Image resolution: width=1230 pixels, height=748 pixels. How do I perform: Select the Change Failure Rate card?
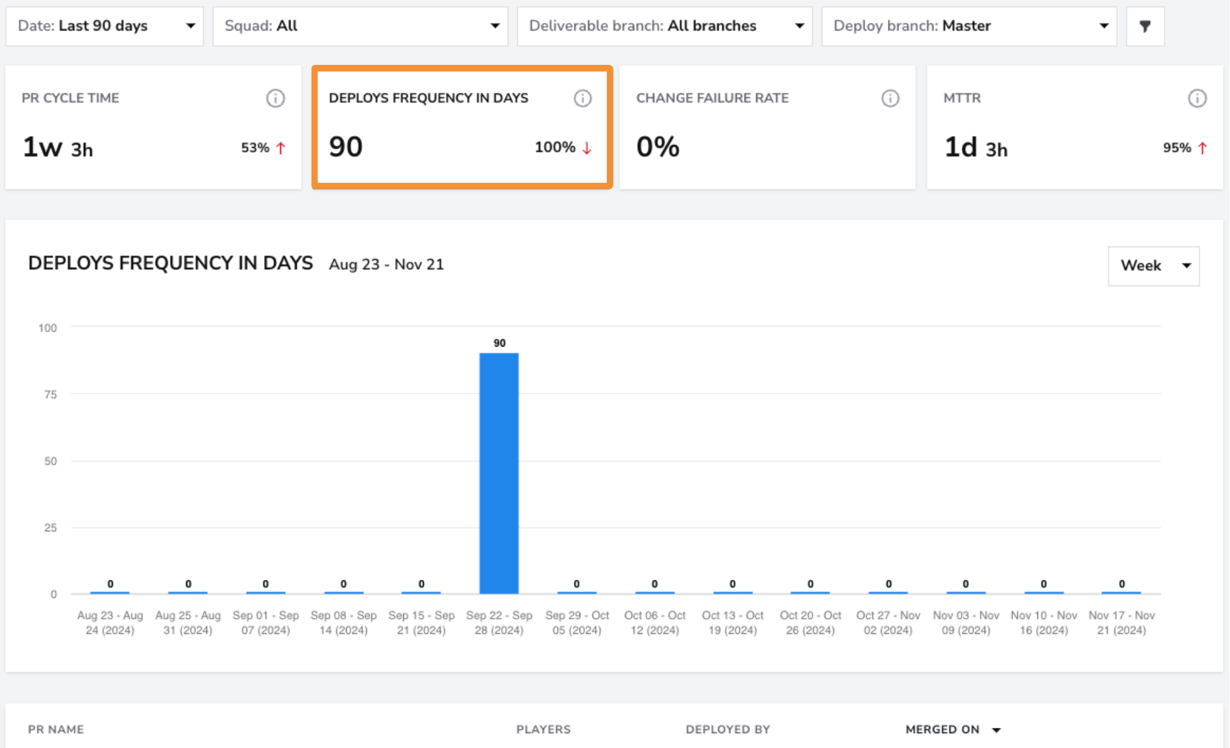[x=767, y=127]
